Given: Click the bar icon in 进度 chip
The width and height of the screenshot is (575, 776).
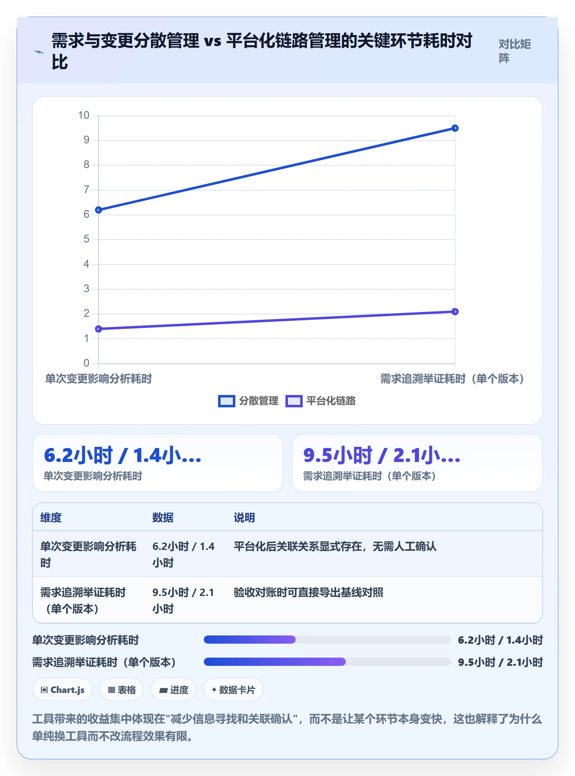Looking at the screenshot, I should click(x=163, y=691).
